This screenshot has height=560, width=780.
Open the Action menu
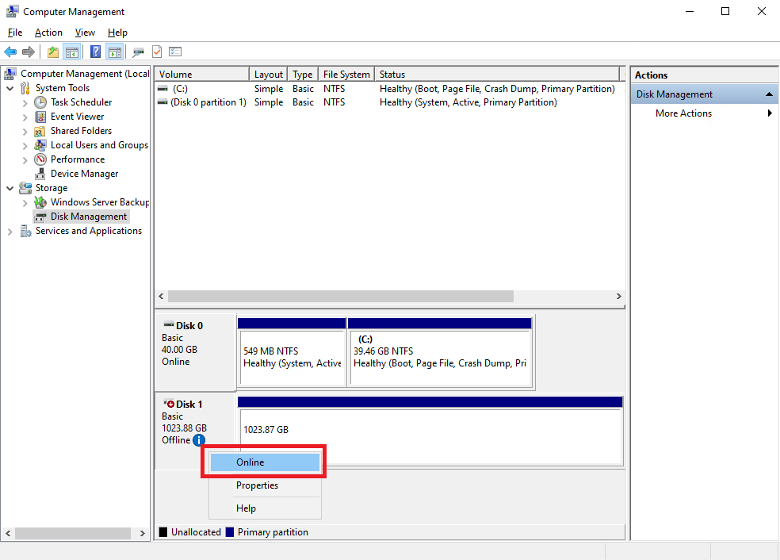click(48, 33)
